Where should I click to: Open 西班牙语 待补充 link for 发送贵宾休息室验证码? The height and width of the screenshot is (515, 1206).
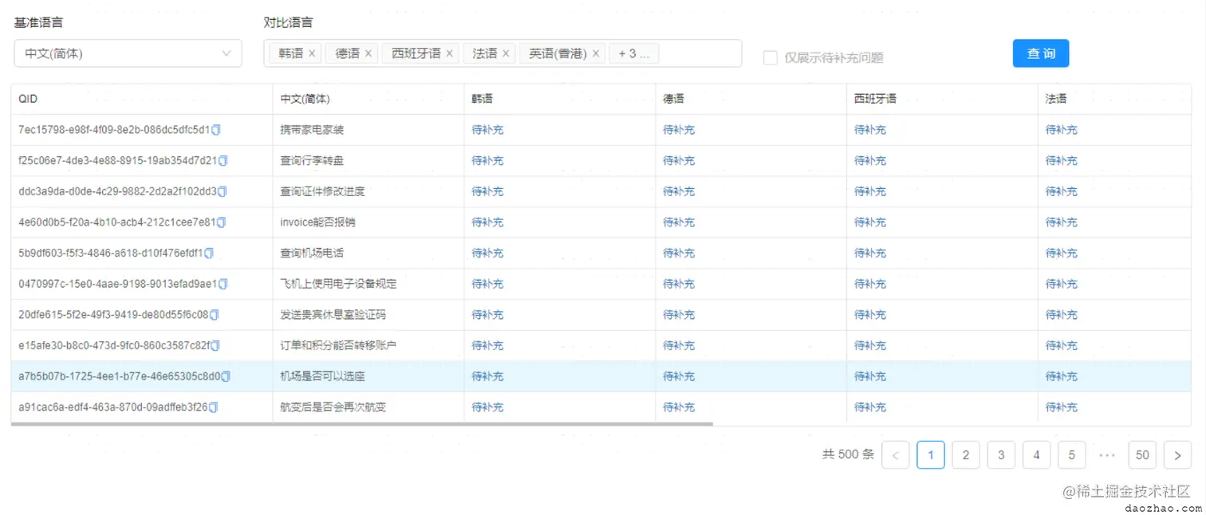(870, 315)
